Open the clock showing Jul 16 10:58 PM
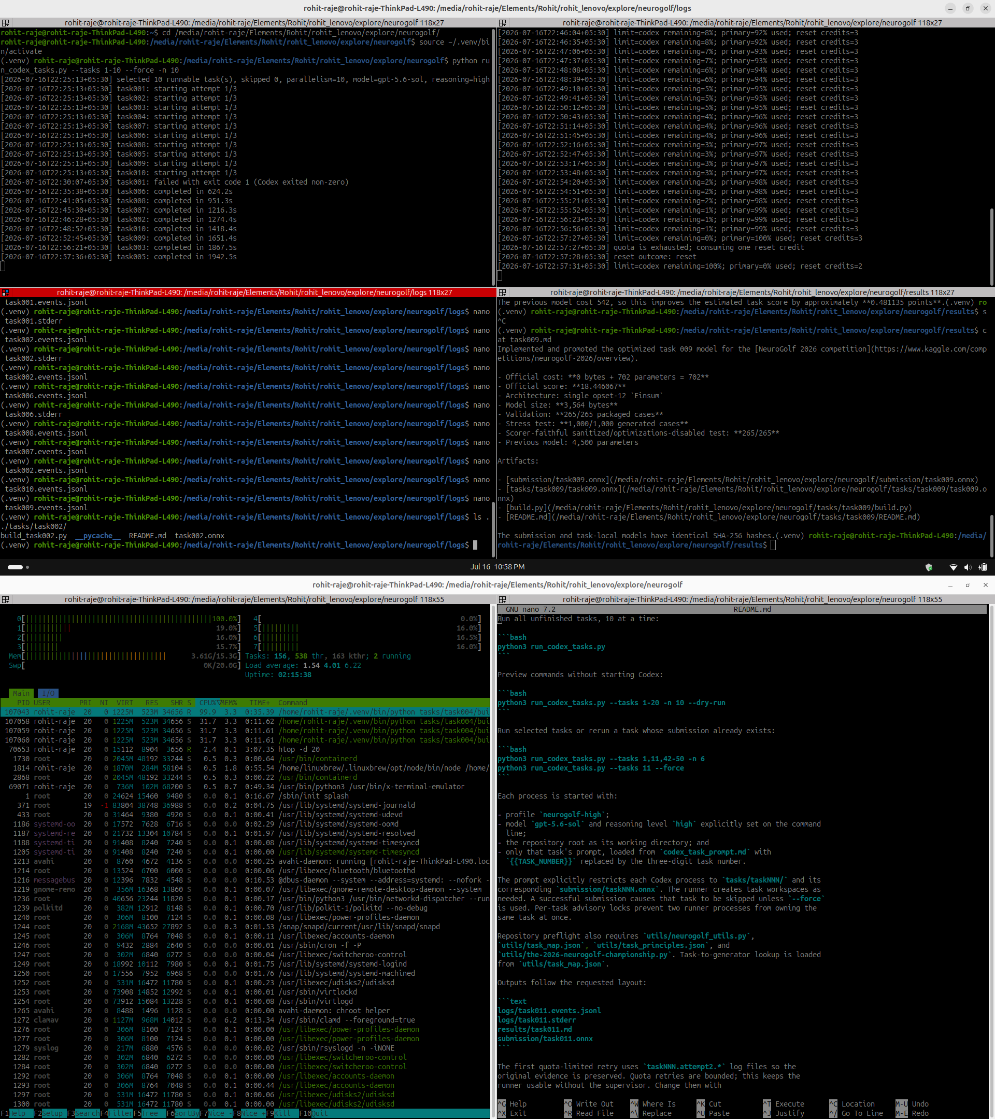 click(x=497, y=567)
